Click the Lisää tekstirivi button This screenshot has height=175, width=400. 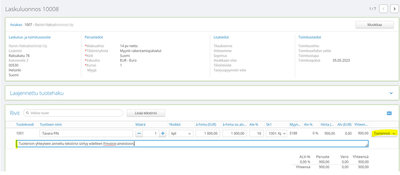click(146, 113)
